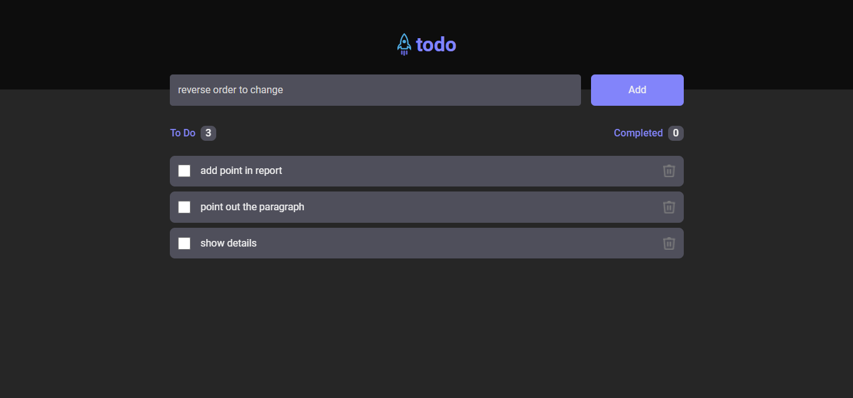Viewport: 853px width, 398px height.
Task: Check off 'add point in report'
Action: coord(184,171)
